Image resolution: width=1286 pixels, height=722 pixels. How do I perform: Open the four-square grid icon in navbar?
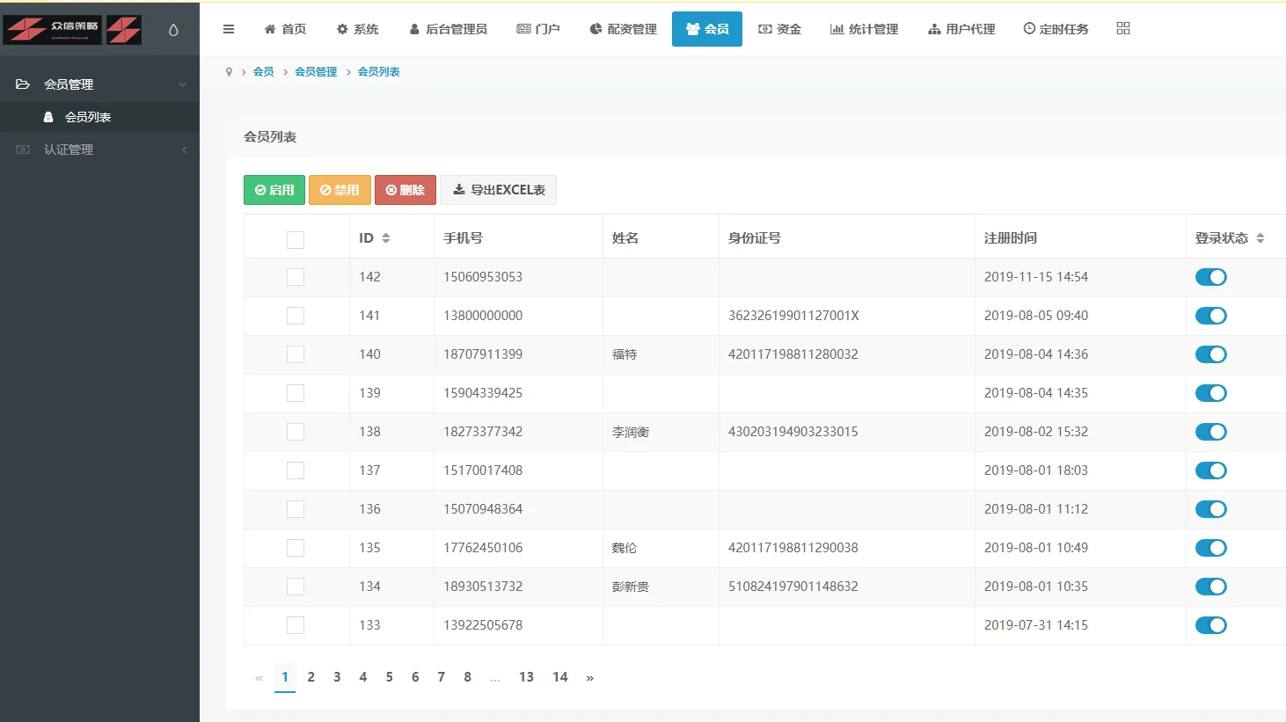pos(1122,28)
